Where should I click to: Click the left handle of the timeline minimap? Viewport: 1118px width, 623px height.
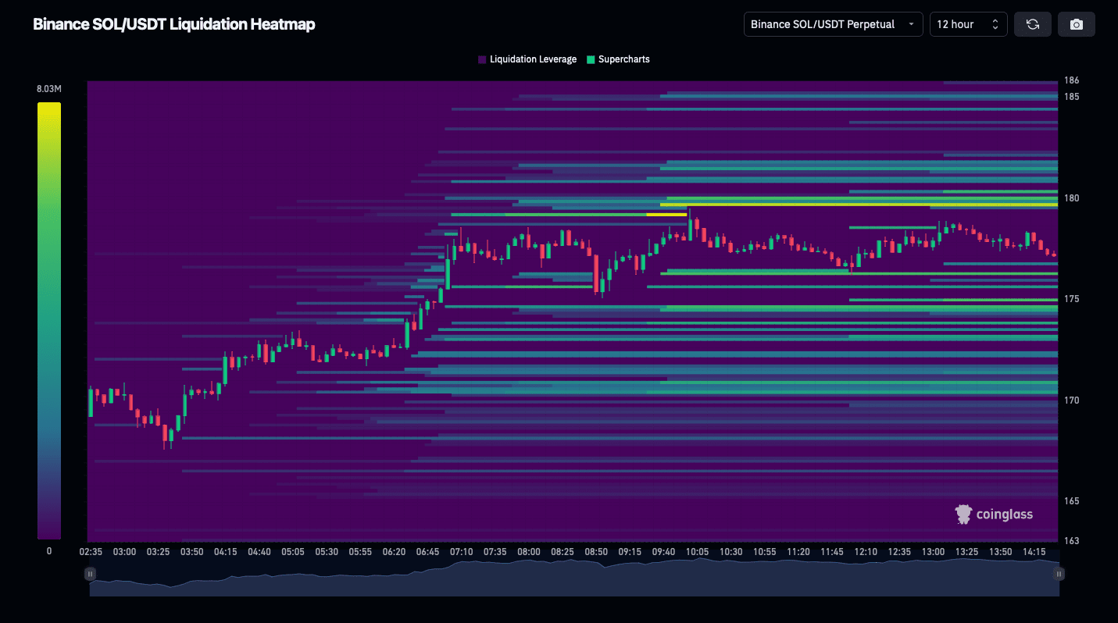tap(90, 573)
